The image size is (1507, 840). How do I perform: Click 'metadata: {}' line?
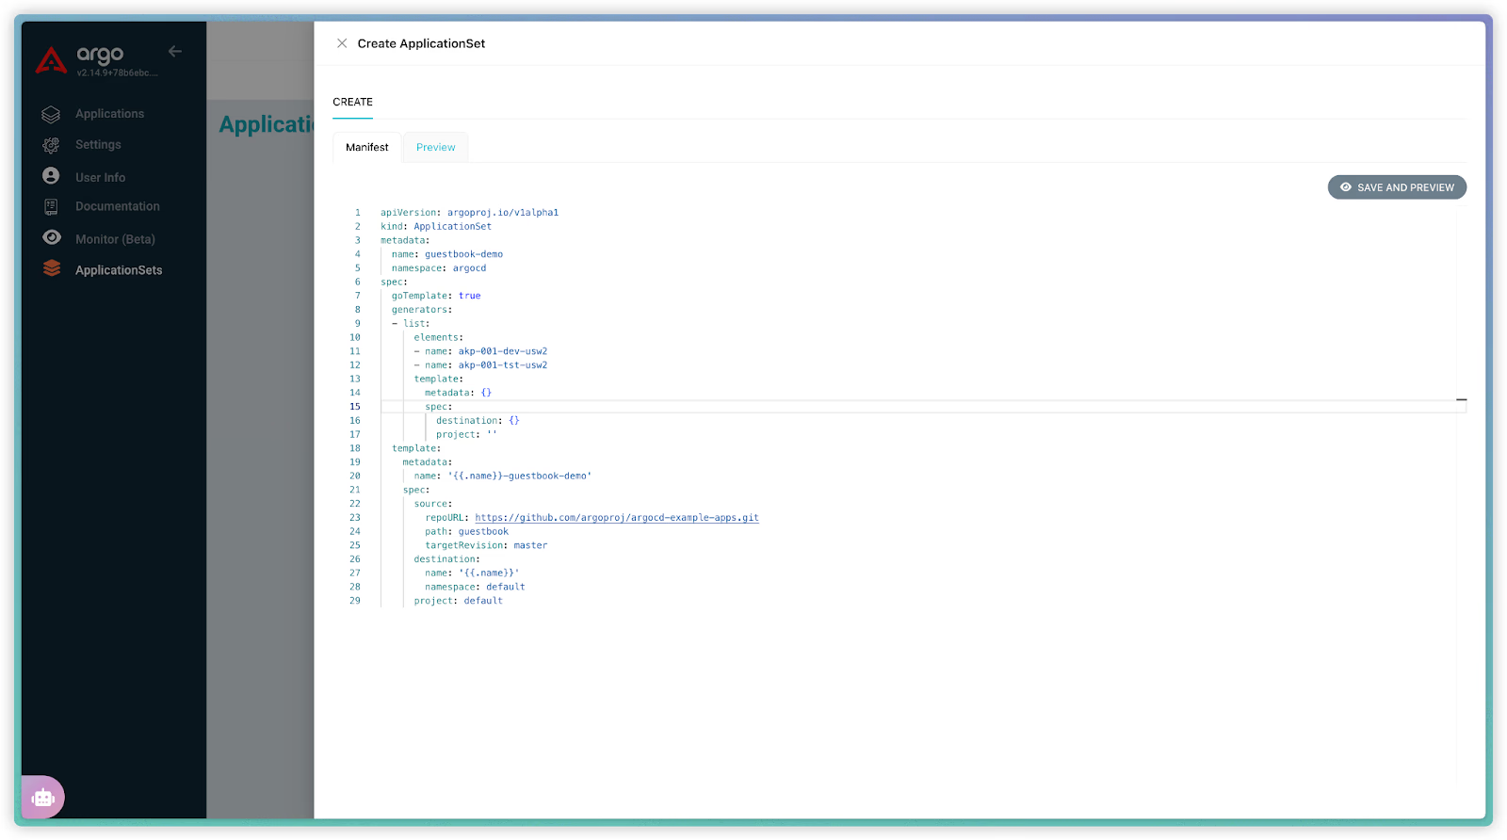(x=458, y=393)
